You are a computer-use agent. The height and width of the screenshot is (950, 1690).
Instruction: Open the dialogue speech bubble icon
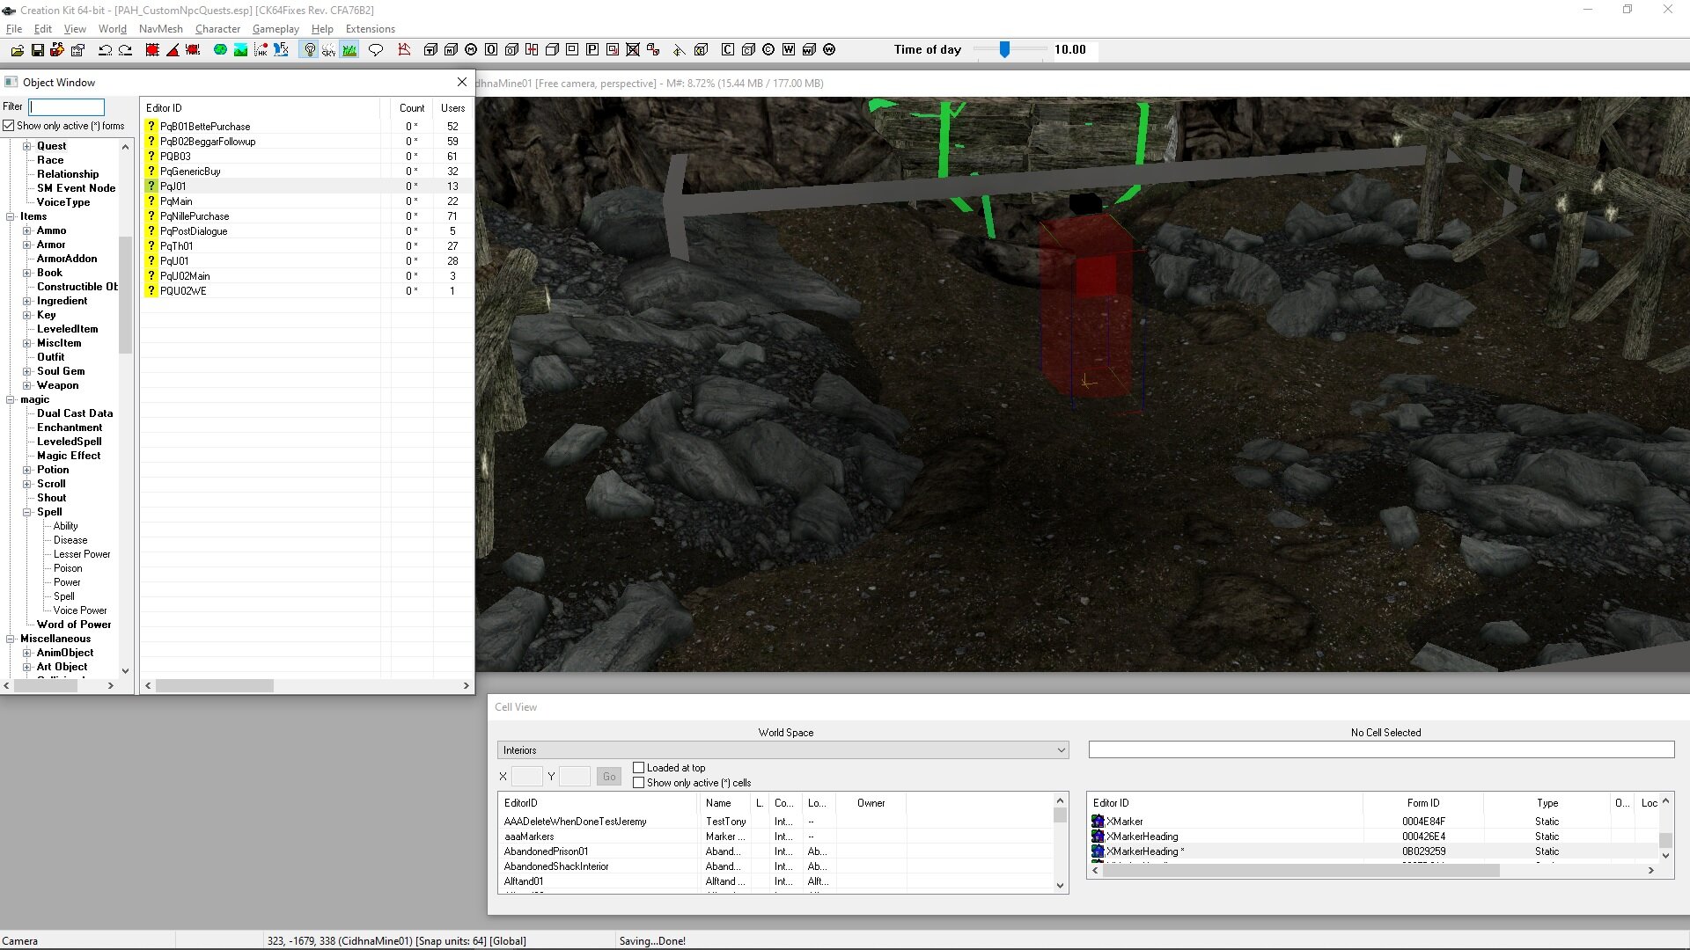(376, 50)
